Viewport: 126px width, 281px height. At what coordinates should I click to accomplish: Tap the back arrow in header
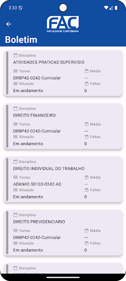tap(8, 24)
